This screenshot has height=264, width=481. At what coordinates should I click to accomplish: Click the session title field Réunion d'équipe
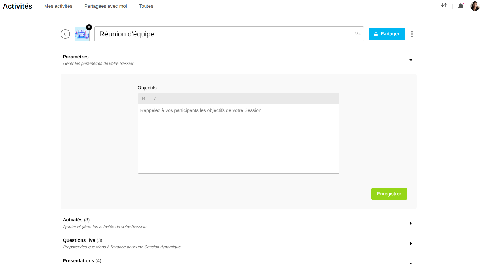click(x=223, y=34)
